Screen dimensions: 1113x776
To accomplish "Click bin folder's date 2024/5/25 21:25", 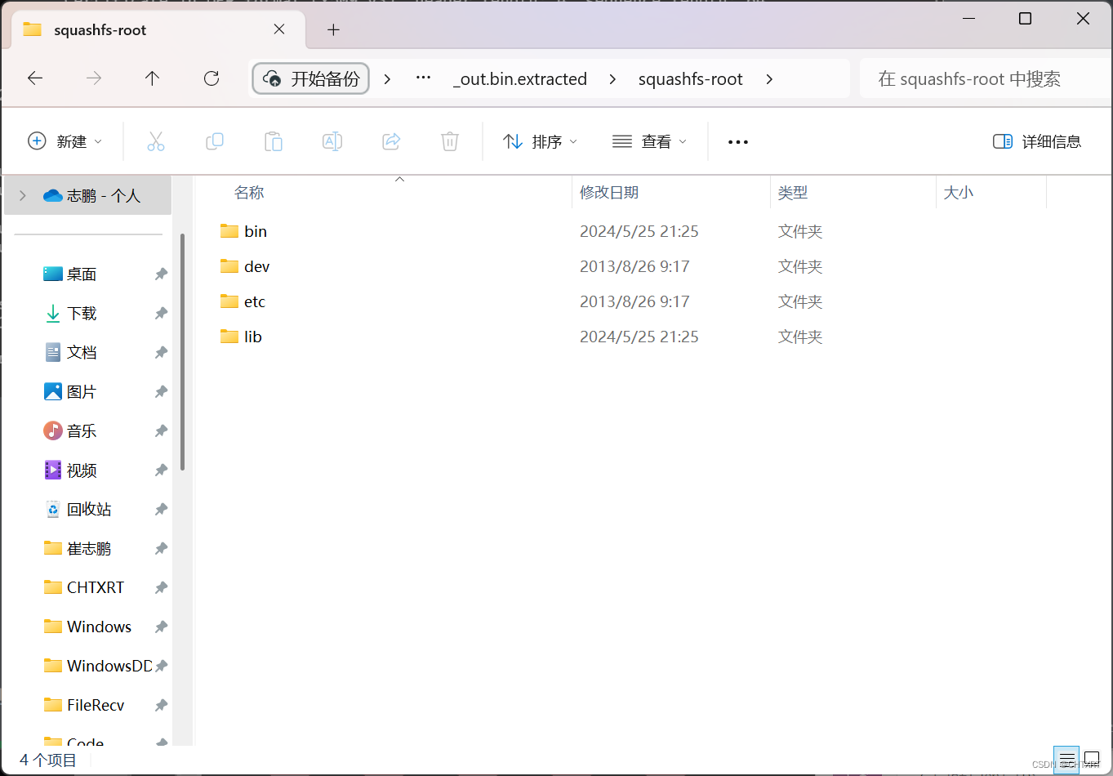I will pos(639,232).
